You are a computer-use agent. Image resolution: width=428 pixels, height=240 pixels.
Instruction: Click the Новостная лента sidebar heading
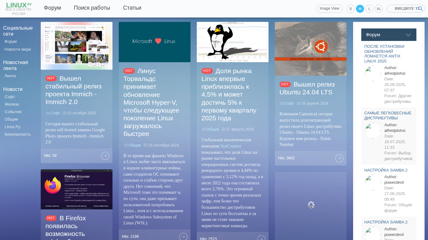[x=16, y=65]
